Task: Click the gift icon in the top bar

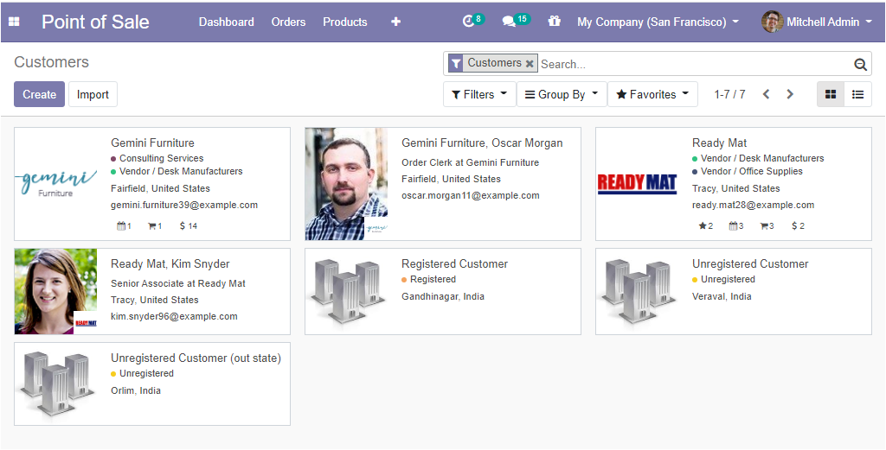Action: coord(555,22)
